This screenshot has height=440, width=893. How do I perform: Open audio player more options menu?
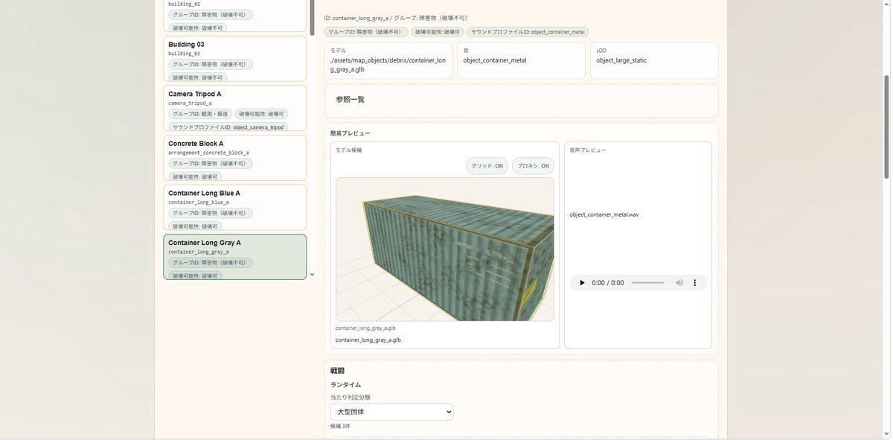[x=695, y=283]
